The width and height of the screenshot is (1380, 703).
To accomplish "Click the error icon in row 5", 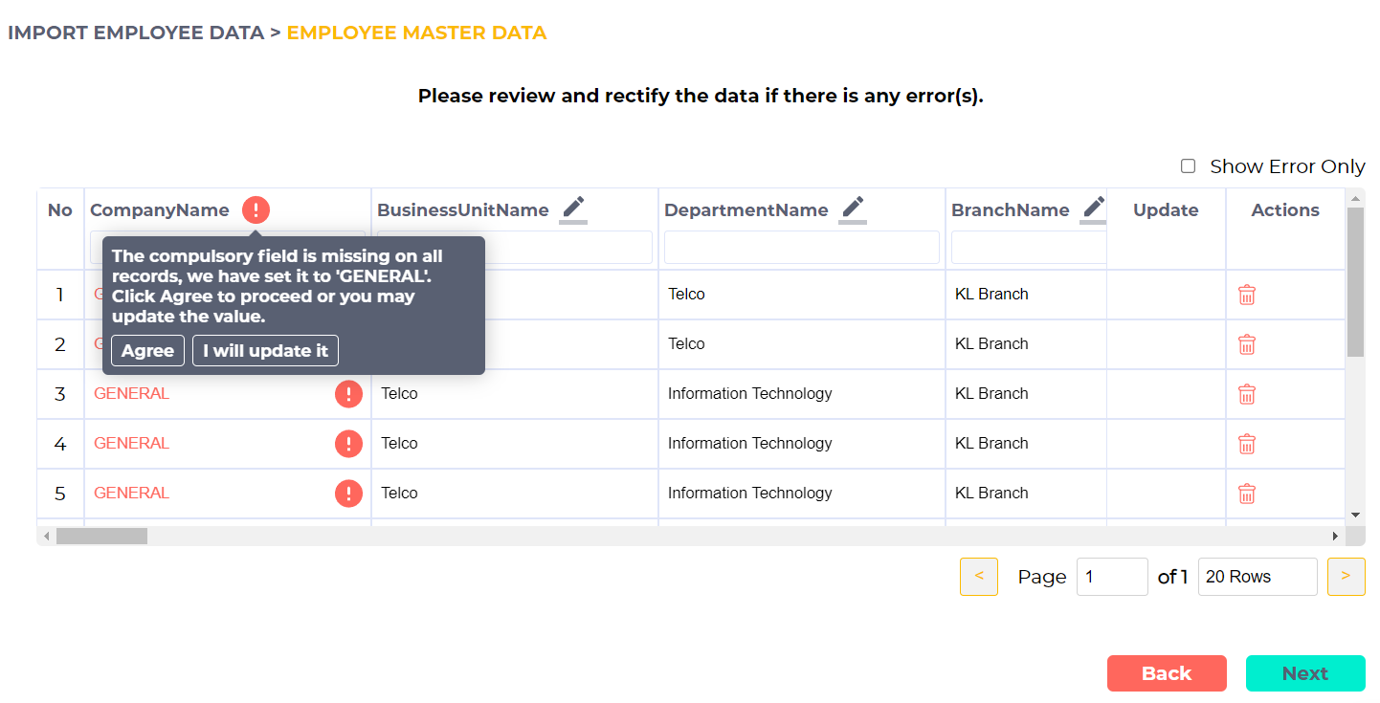I will [x=348, y=494].
